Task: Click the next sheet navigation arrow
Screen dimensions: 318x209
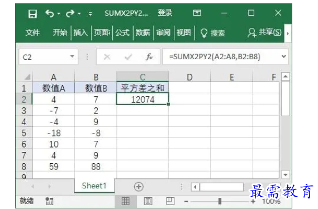Action: pyautogui.click(x=49, y=186)
